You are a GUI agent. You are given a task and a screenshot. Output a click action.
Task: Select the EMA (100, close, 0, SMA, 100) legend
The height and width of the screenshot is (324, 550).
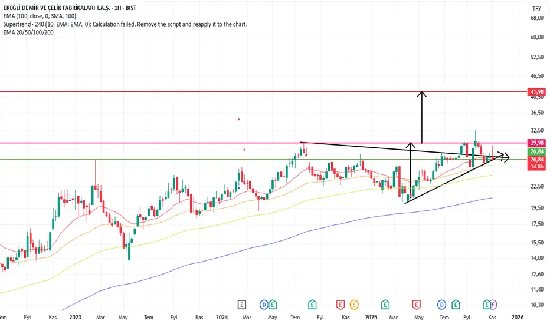pyautogui.click(x=40, y=16)
